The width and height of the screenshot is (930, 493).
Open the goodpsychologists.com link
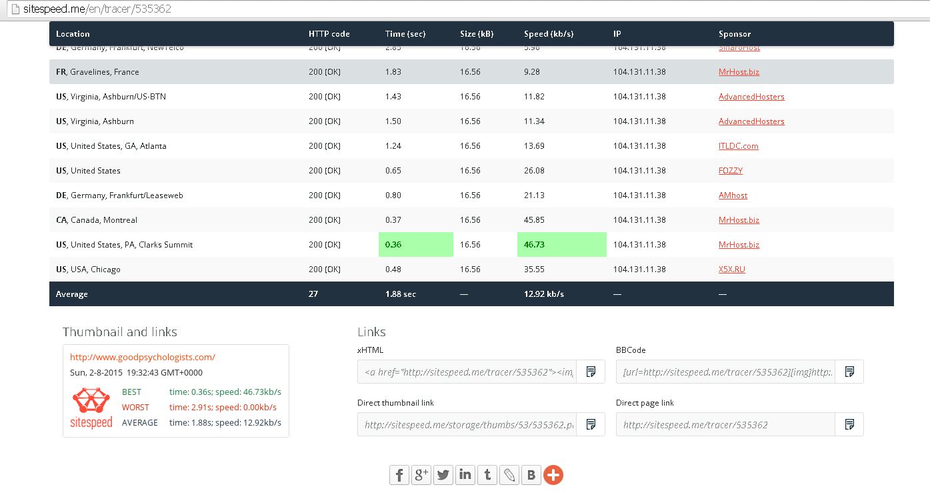[143, 358]
